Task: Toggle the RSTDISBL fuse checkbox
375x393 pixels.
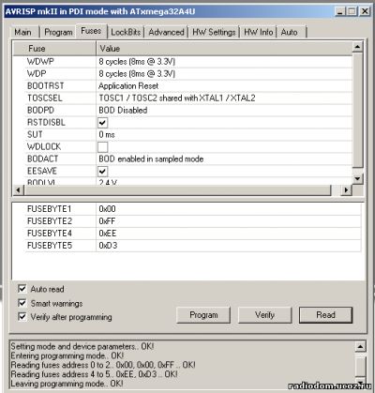Action: click(x=103, y=123)
